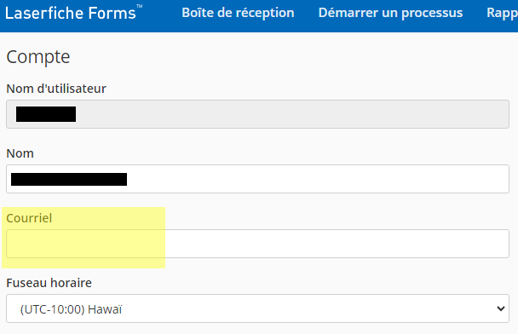This screenshot has height=334, width=518.
Task: Open the Boîte de réception tab
Action: tap(238, 13)
